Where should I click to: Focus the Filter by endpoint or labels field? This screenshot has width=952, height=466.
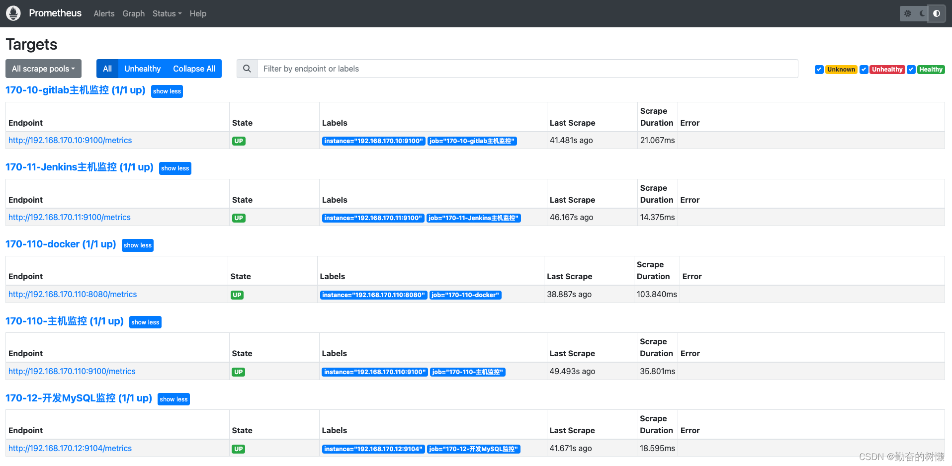tap(527, 69)
